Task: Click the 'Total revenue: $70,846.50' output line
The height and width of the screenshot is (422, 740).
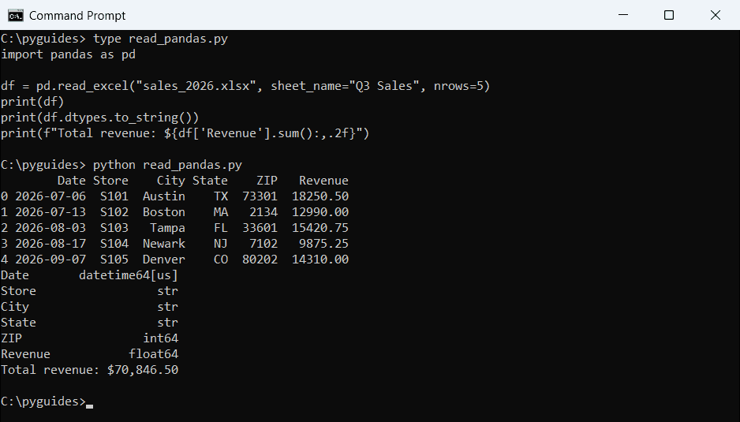Action: 90,370
